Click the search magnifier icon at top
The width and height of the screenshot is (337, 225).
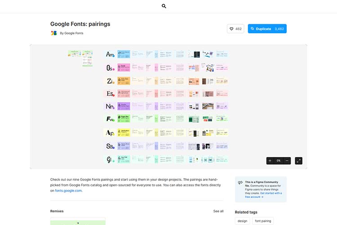[164, 6]
